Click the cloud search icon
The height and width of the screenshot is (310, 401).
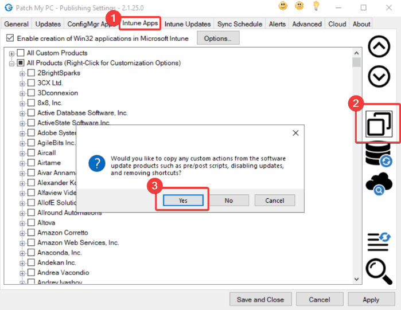pyautogui.click(x=379, y=183)
